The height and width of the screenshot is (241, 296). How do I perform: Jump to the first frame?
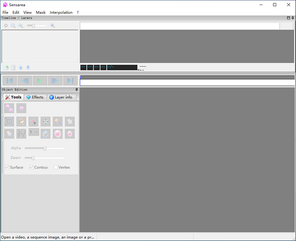click(x=9, y=80)
